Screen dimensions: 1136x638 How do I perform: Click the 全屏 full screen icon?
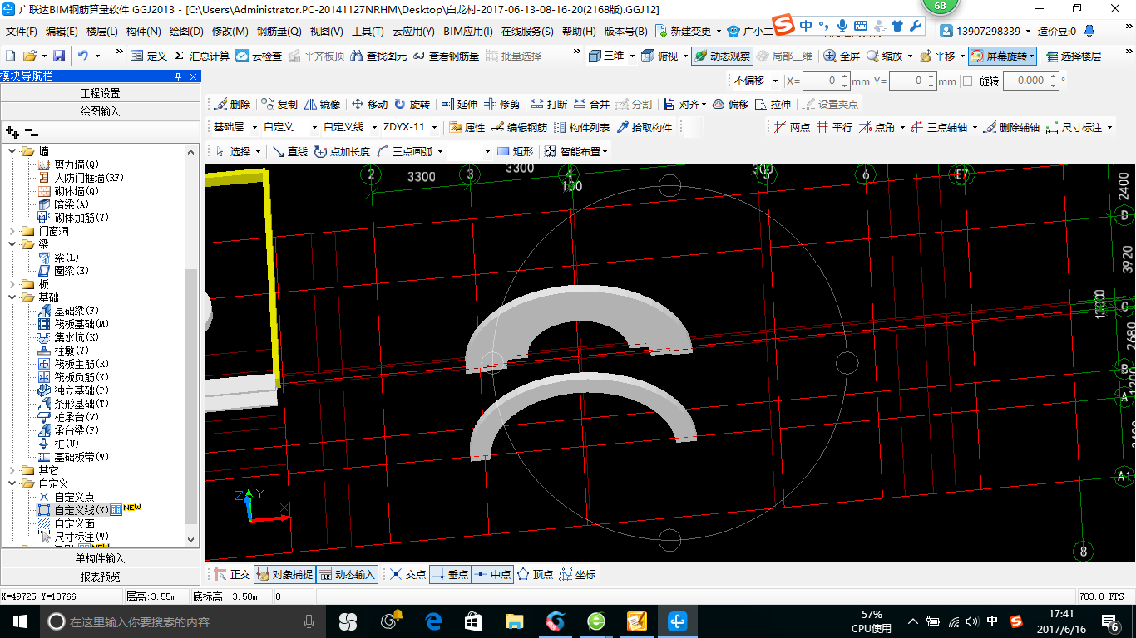[842, 56]
